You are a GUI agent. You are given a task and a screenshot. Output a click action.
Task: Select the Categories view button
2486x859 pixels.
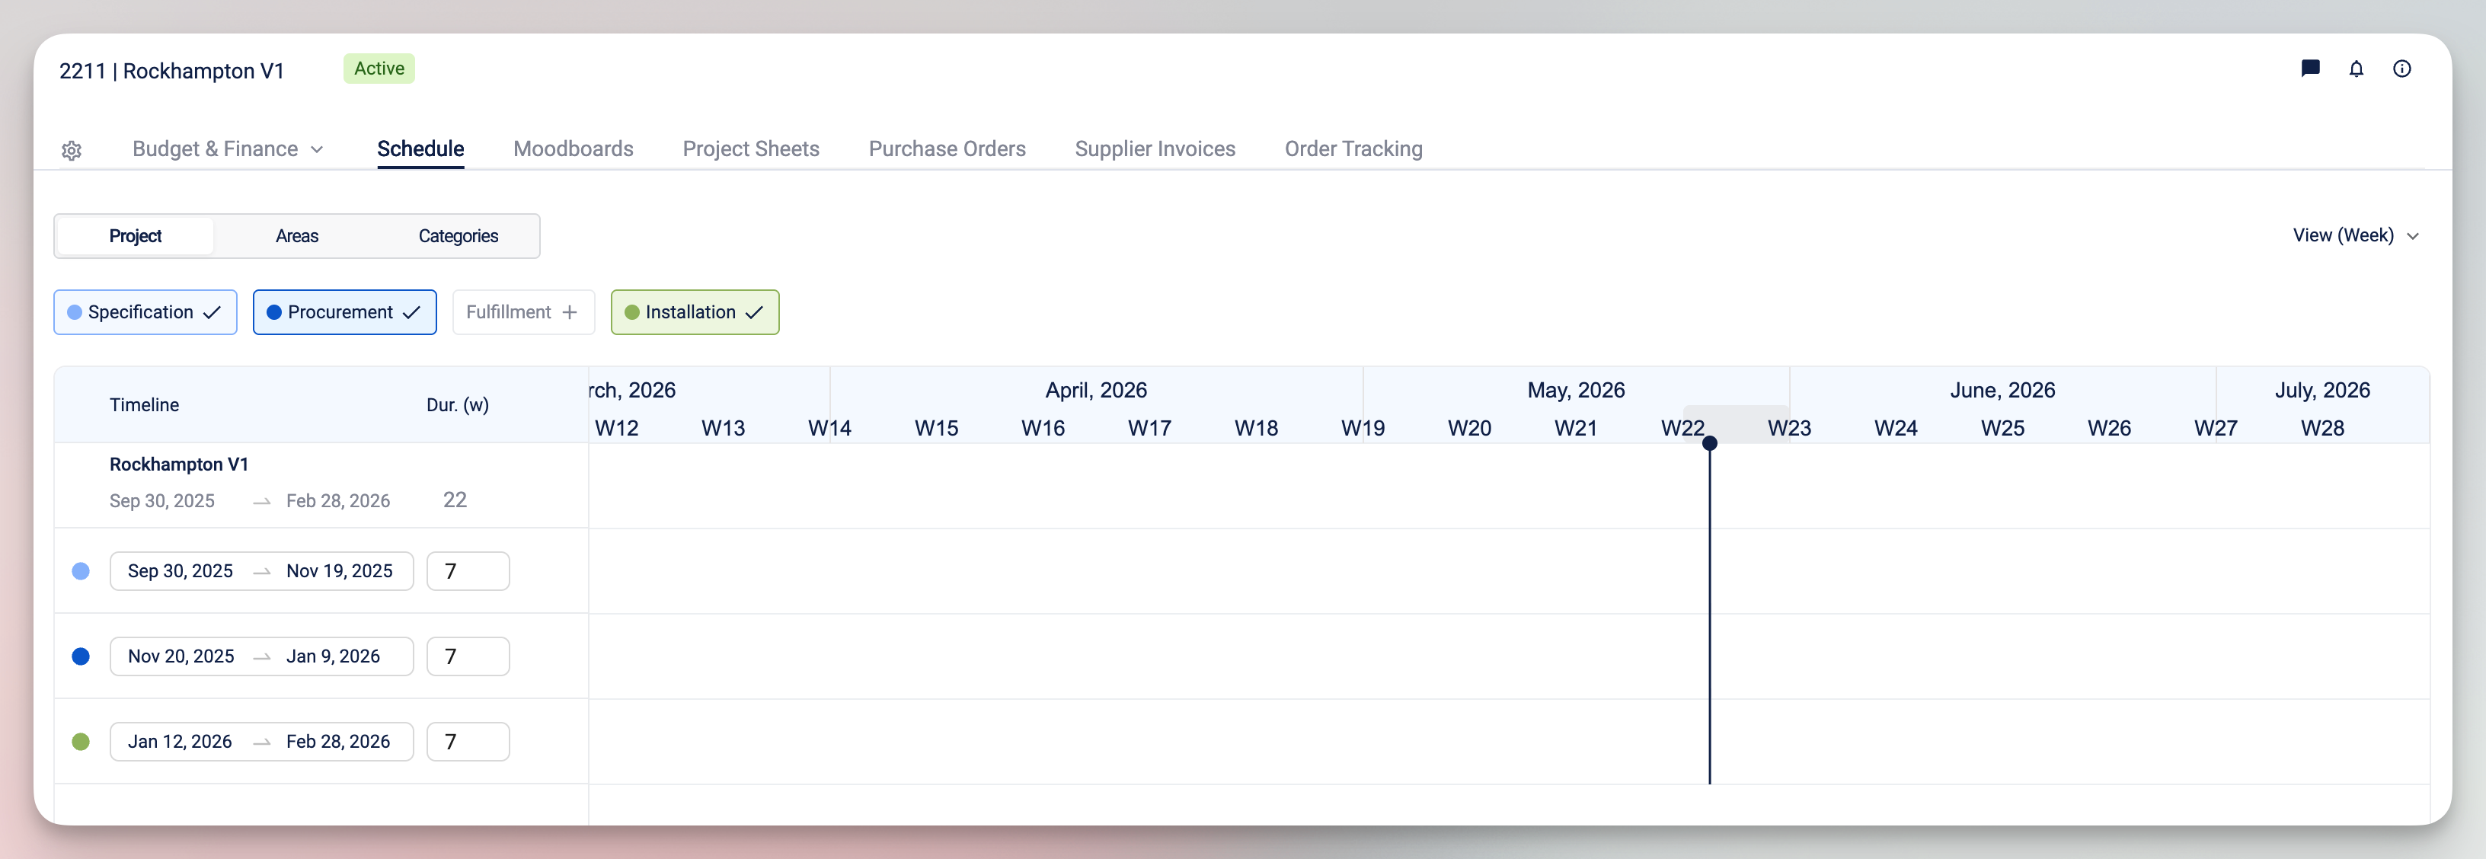[x=459, y=235]
